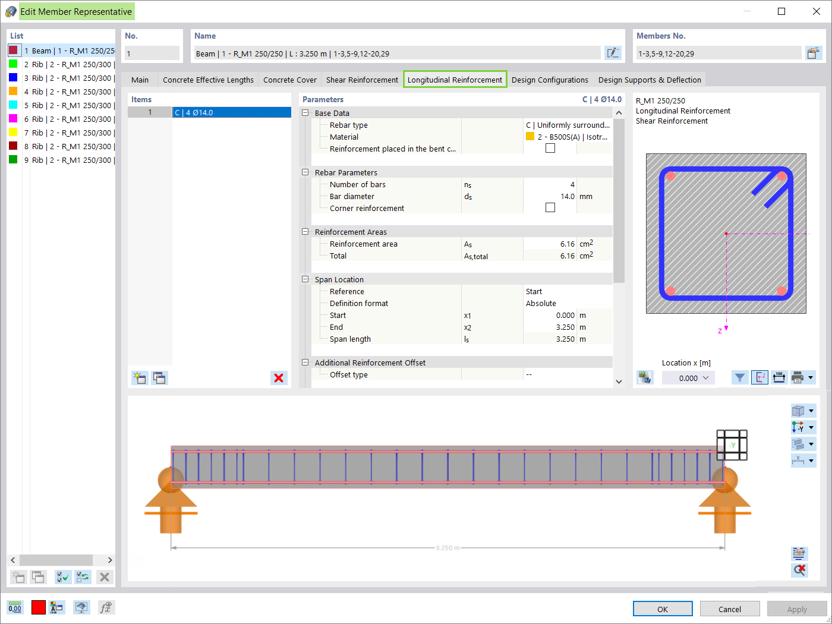Click the Bar diameter value 14.0
The width and height of the screenshot is (832, 624).
pyautogui.click(x=550, y=196)
